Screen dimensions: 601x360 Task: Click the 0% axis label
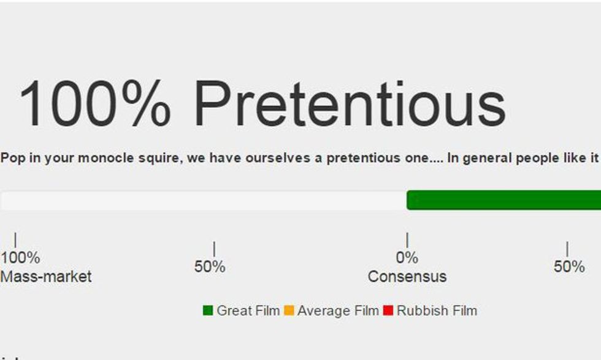(x=407, y=258)
